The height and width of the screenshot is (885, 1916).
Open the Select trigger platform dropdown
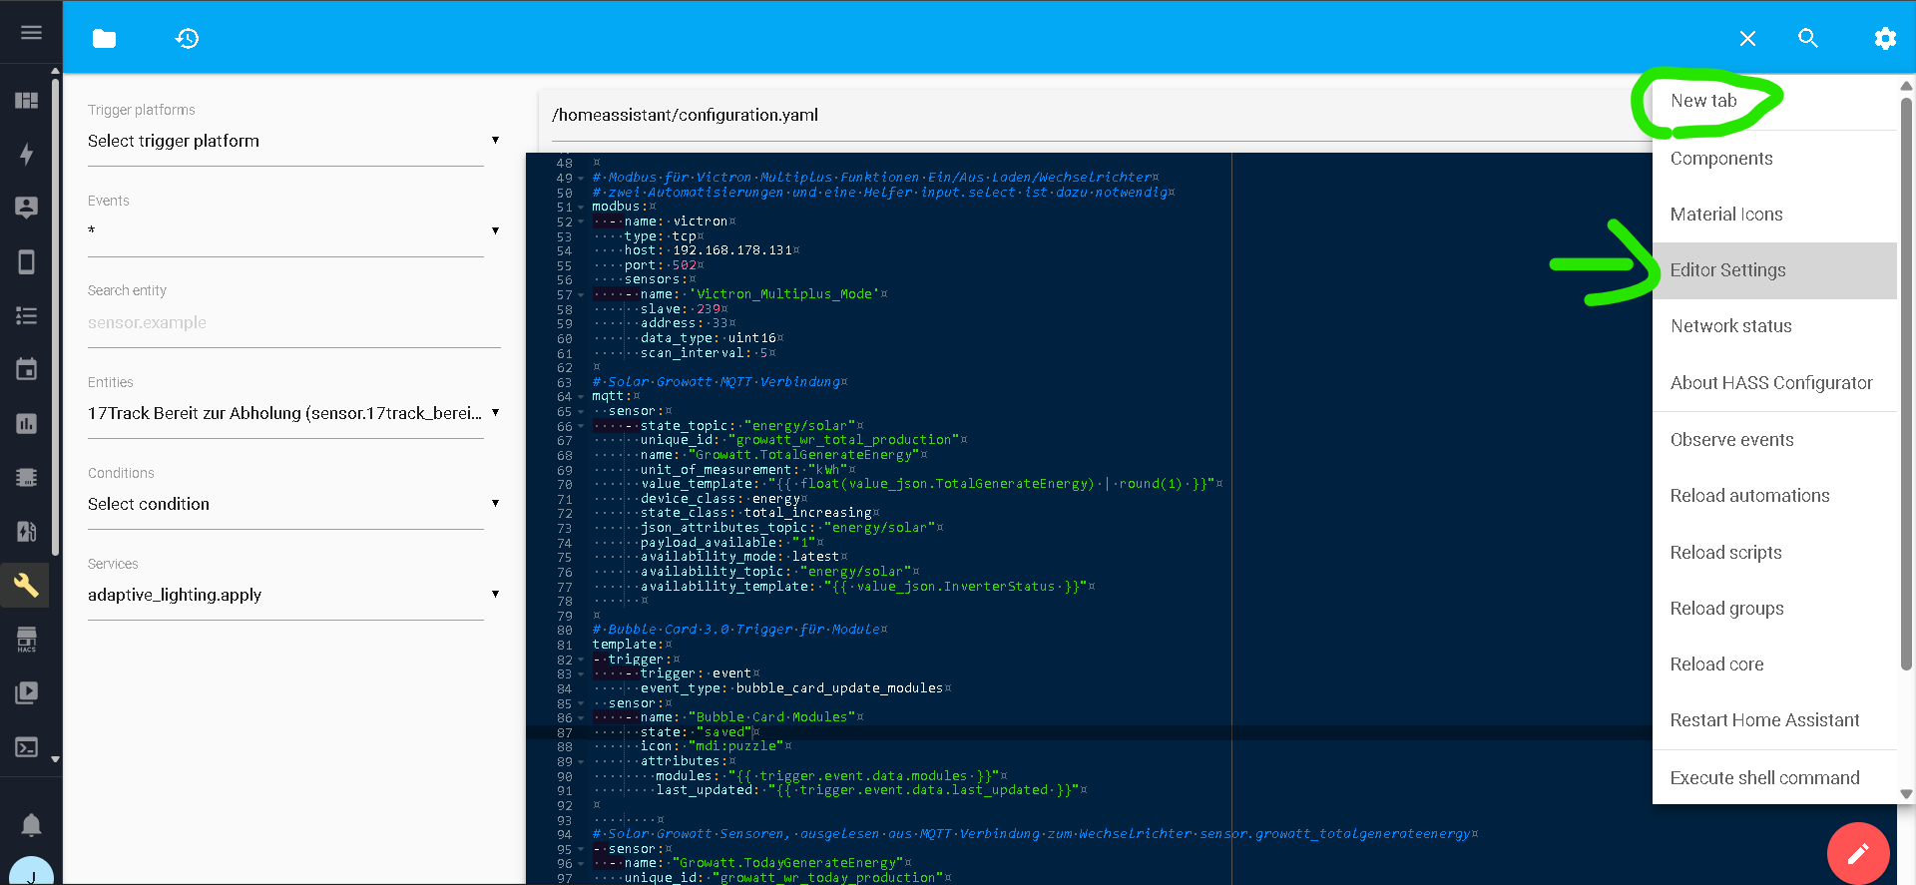tap(292, 141)
